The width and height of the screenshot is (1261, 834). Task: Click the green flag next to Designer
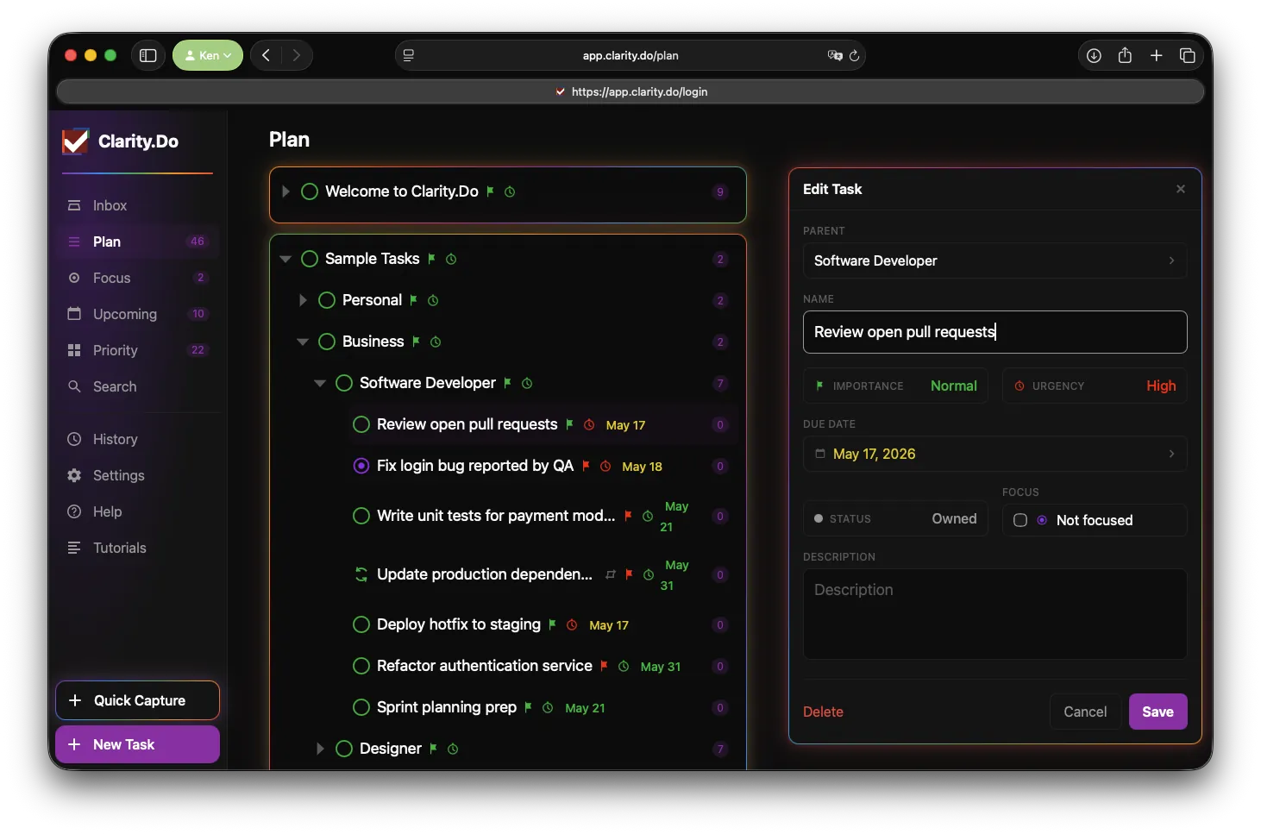[434, 749]
